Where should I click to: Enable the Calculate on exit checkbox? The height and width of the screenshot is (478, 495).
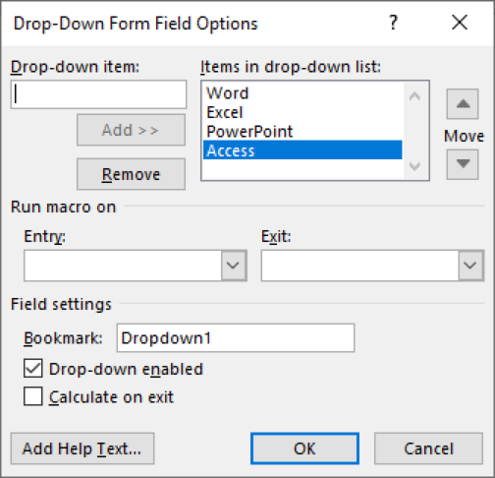33,396
